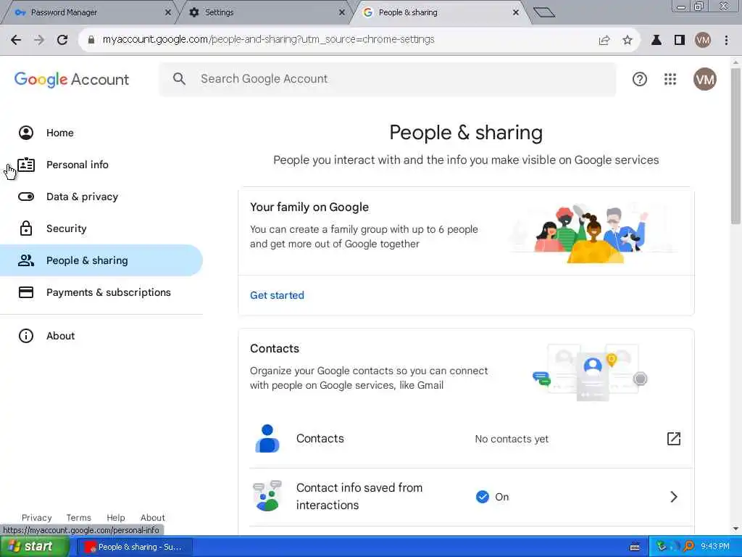742x557 pixels.
Task: Click the On status checkmark
Action: point(482,496)
